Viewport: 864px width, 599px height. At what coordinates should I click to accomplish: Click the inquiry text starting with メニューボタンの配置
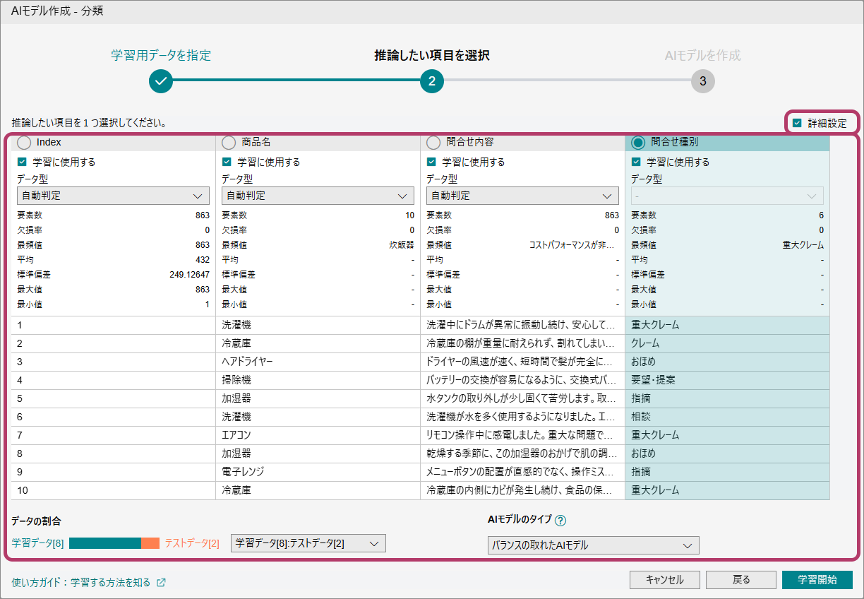coord(522,472)
